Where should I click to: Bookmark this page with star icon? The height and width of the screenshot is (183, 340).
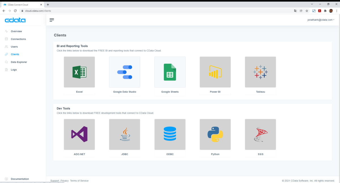[x=307, y=11]
